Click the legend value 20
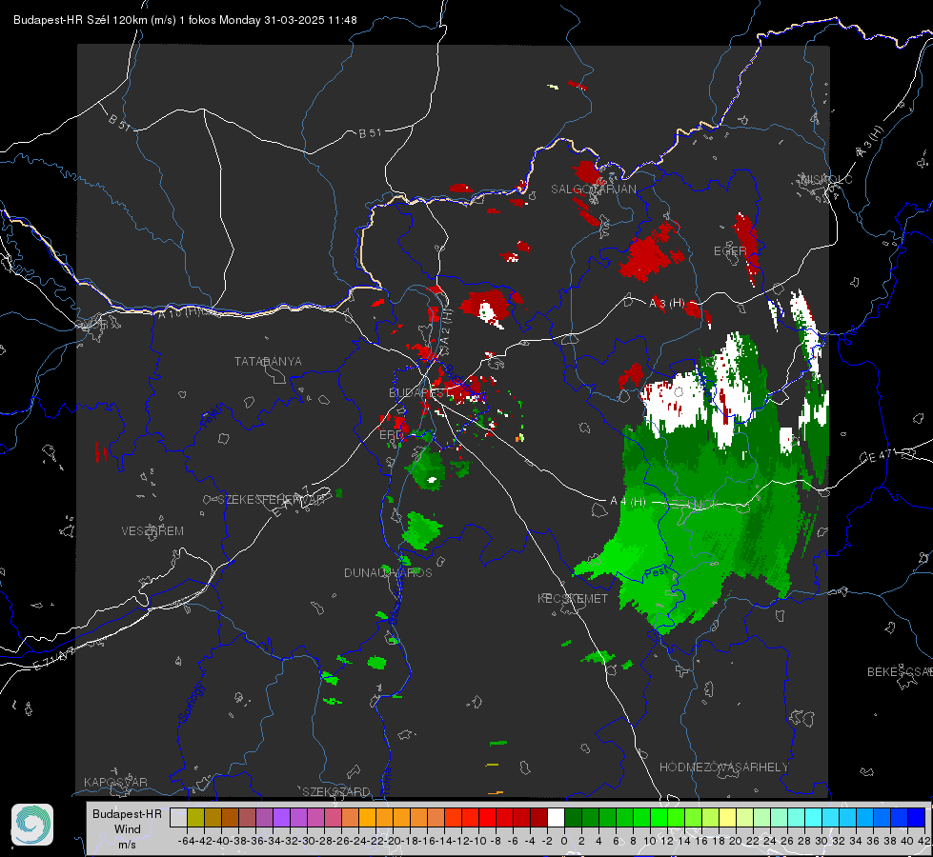 tap(736, 841)
